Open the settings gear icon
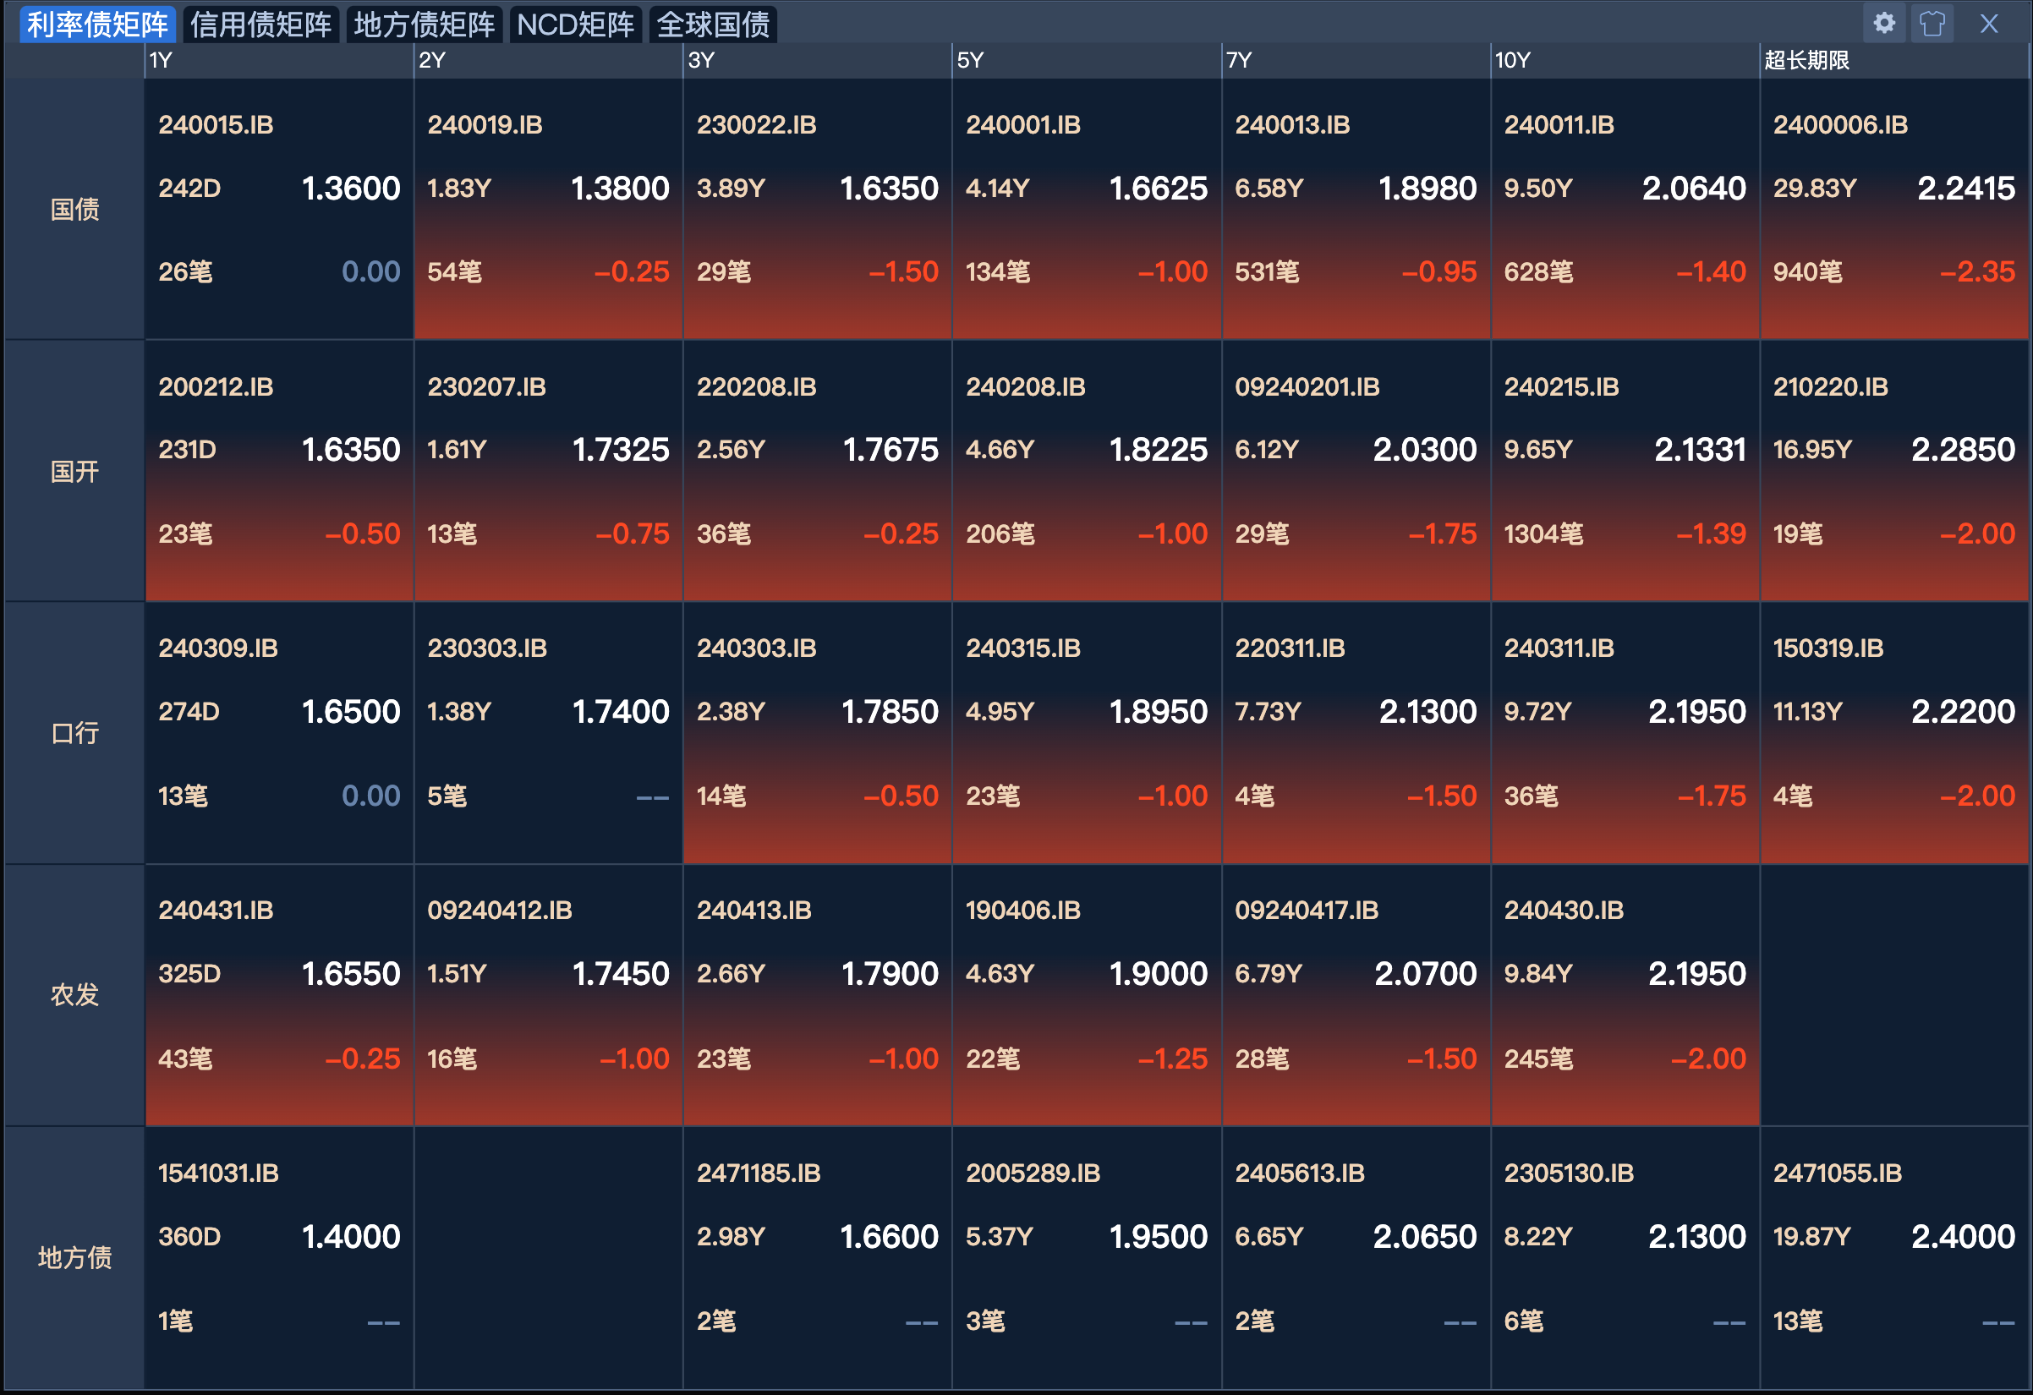This screenshot has height=1395, width=2033. (x=1883, y=23)
